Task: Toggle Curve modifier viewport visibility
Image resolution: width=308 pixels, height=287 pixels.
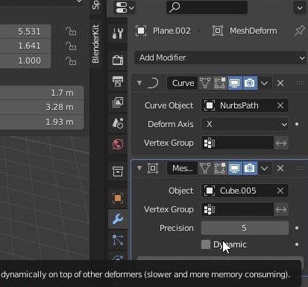Action: pos(235,83)
